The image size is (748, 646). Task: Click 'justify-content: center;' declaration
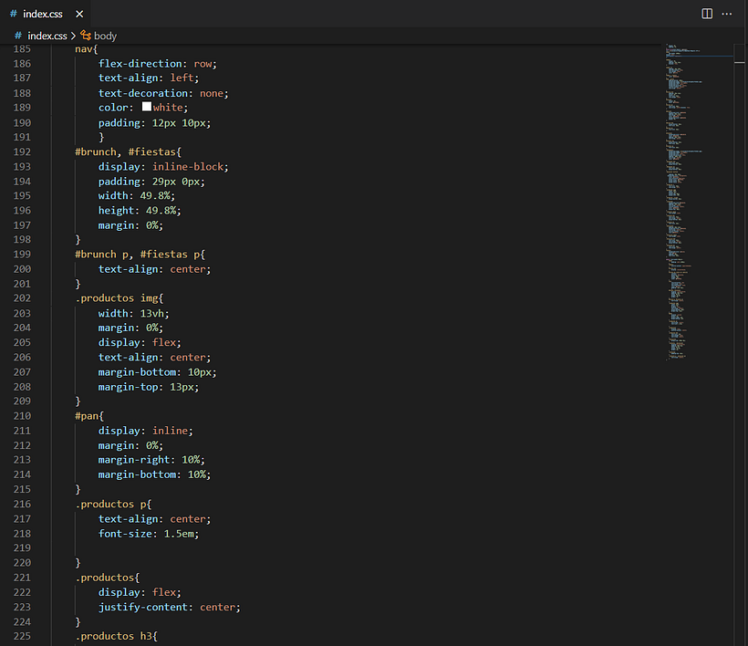click(x=170, y=608)
